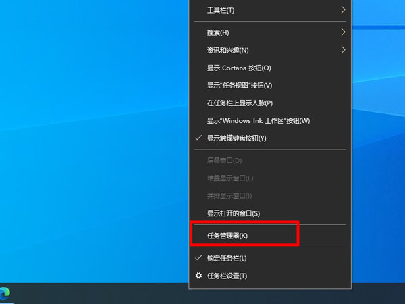Screen dimensions: 405x304
Task: Click the Microsoft Edge taskbar icon
Action: click(5, 293)
